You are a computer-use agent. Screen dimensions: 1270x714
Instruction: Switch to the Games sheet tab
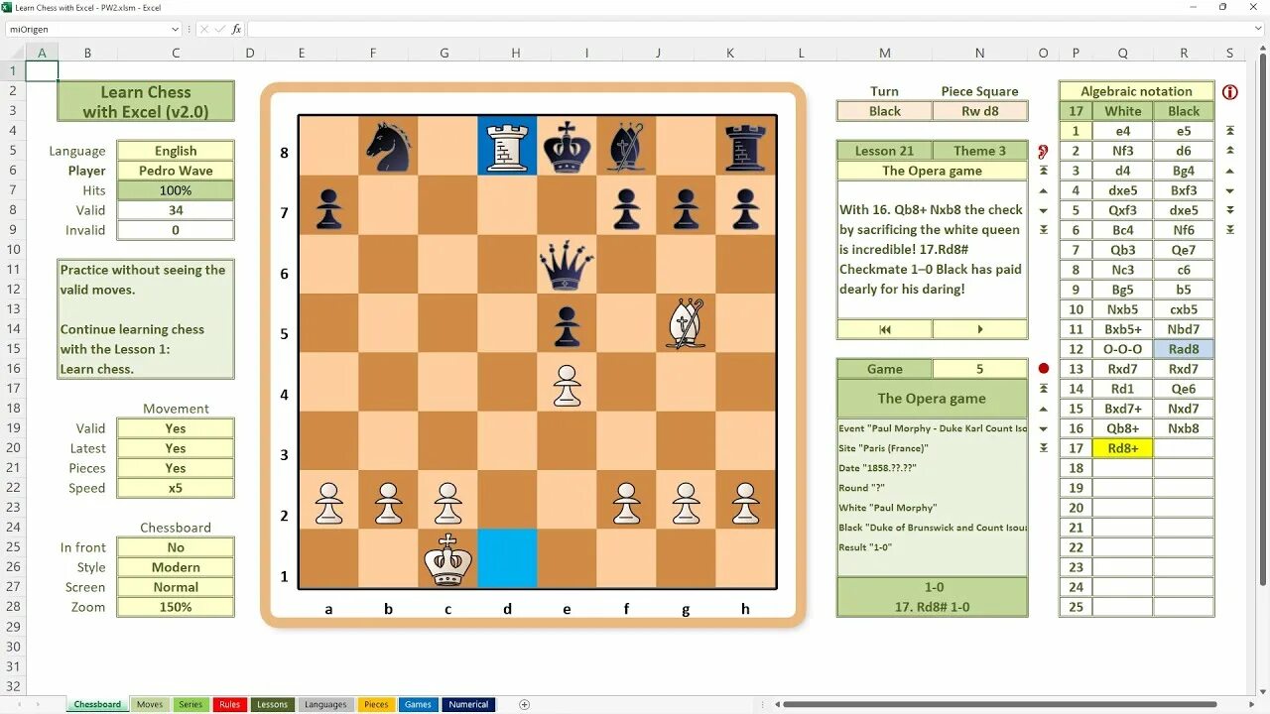(418, 705)
